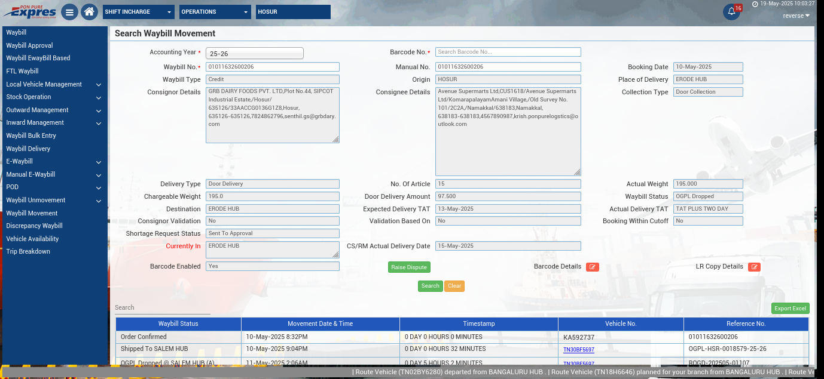Open the notifications bell

731,12
